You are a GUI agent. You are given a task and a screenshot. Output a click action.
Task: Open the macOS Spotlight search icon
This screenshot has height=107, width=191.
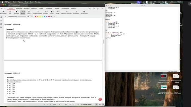(163, 2)
